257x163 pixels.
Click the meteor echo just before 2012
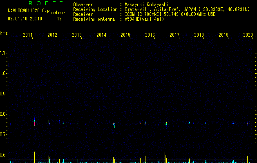(x=49, y=122)
